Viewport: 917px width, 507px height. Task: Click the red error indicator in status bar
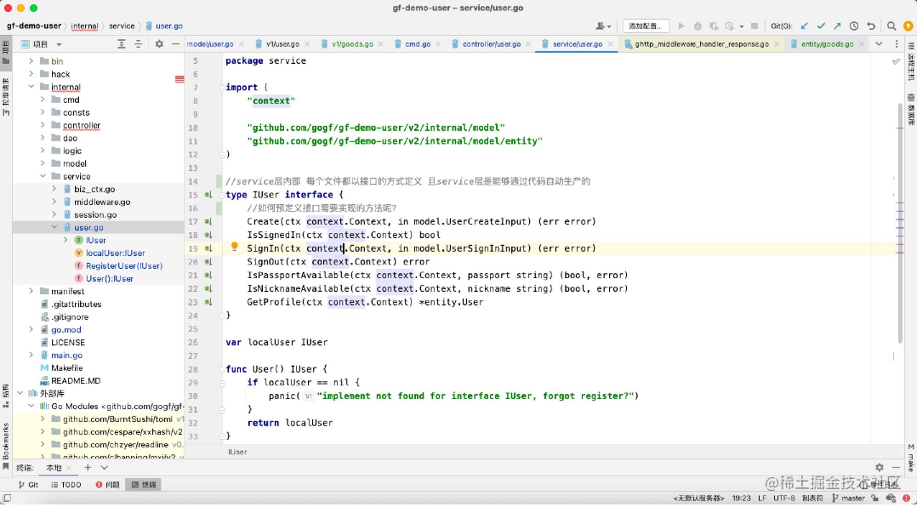[x=906, y=498]
